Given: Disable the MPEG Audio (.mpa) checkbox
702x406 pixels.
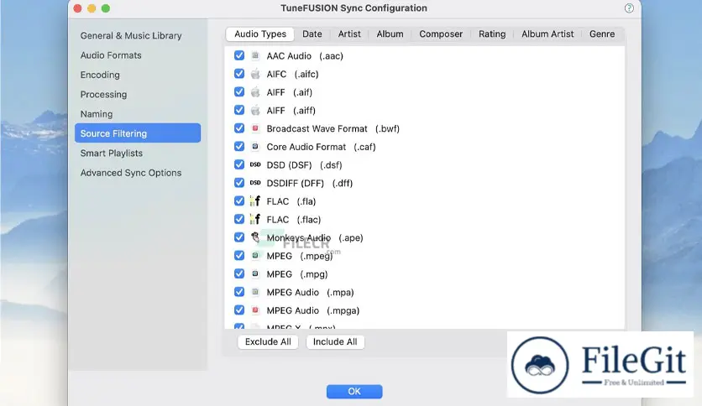Looking at the screenshot, I should point(239,292).
